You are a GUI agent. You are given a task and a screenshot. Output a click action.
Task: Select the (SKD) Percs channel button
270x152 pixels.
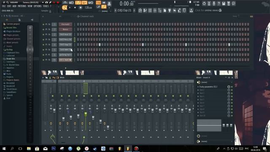coord(65,39)
